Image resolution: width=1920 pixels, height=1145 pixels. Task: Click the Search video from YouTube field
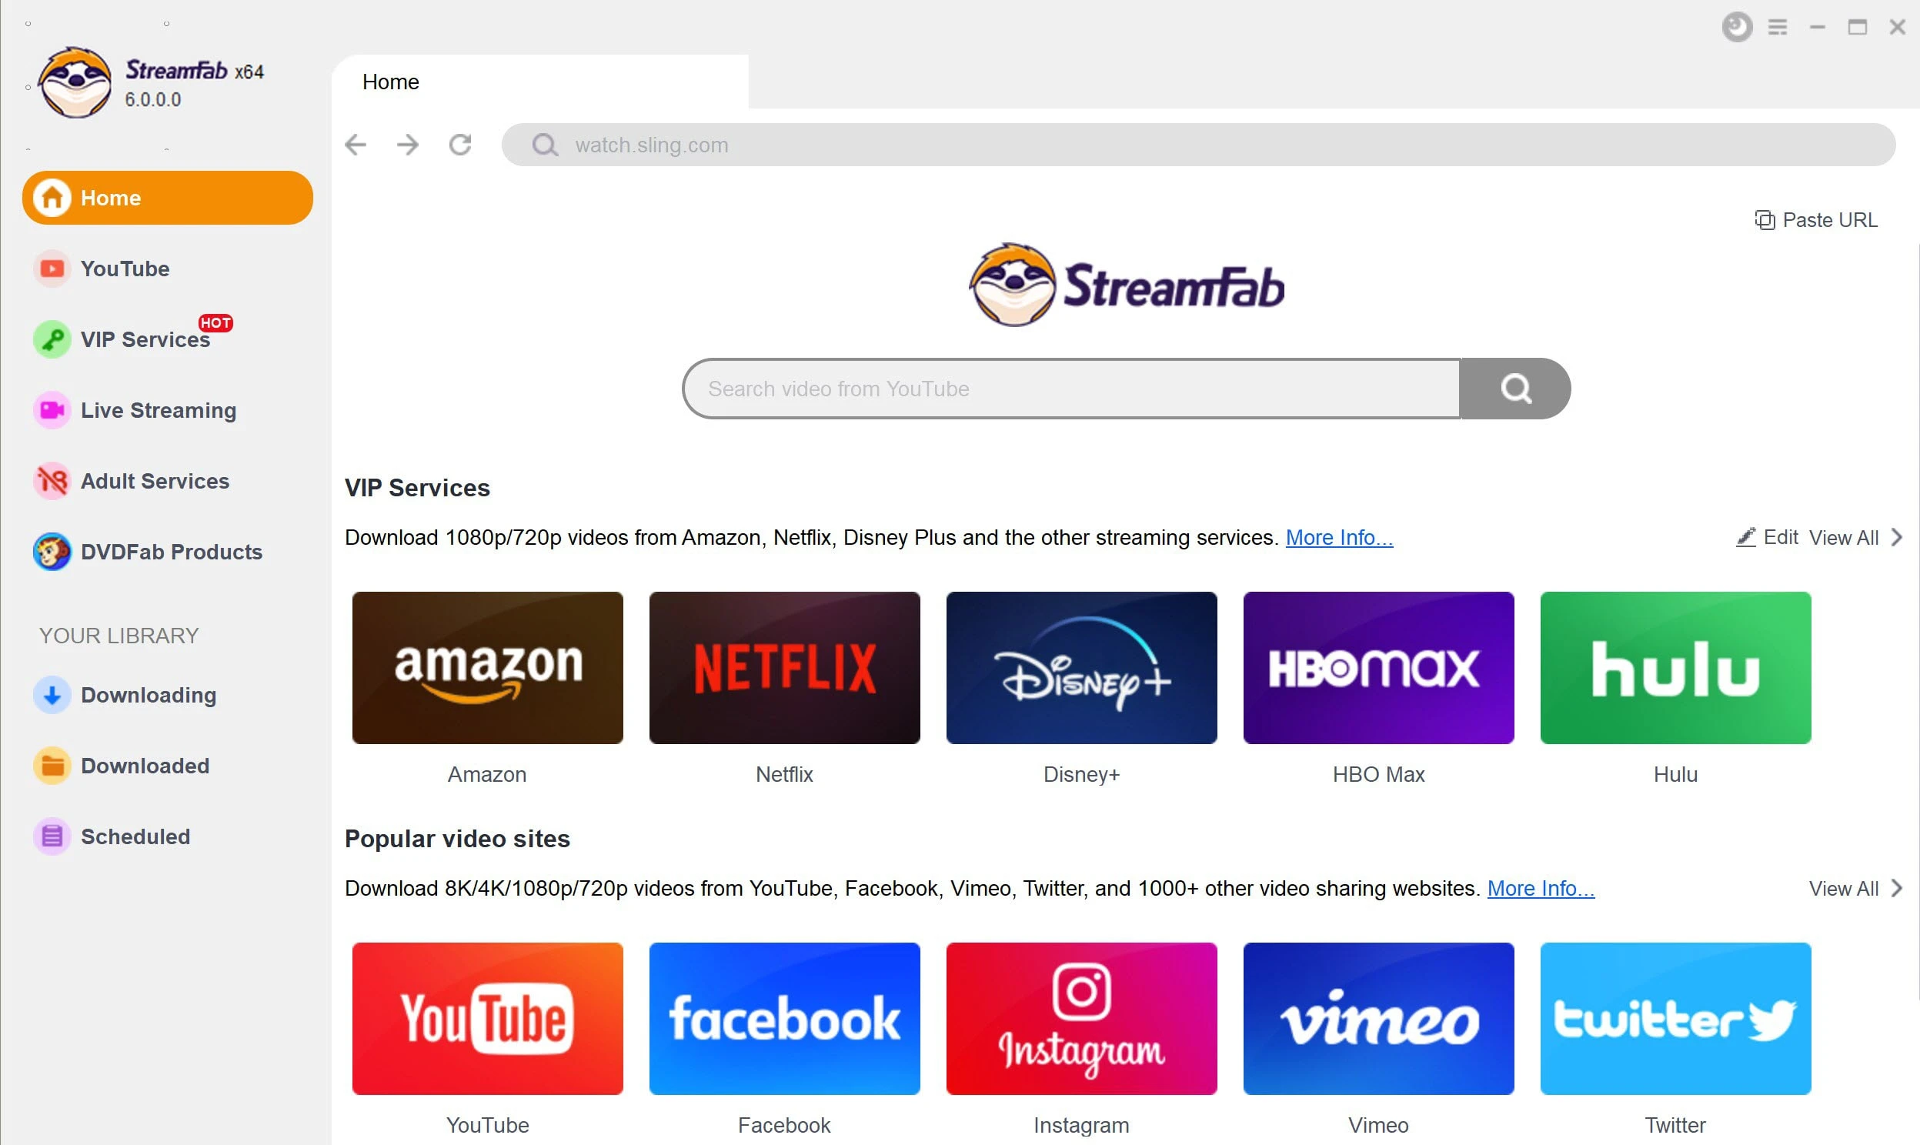1071,389
